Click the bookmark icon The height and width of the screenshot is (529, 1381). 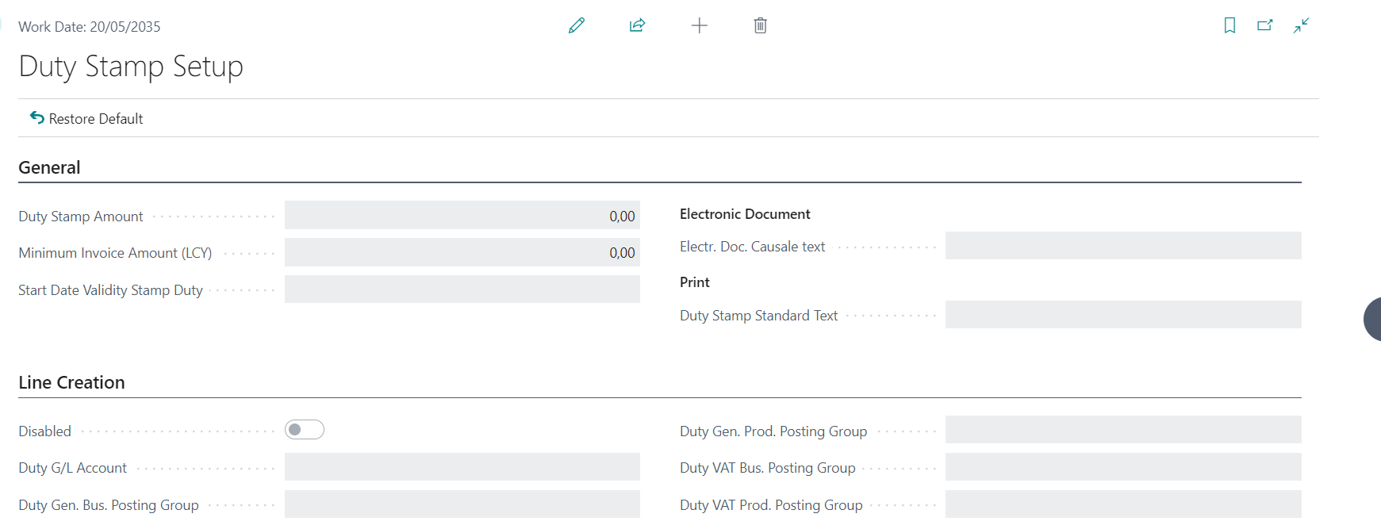[1229, 25]
